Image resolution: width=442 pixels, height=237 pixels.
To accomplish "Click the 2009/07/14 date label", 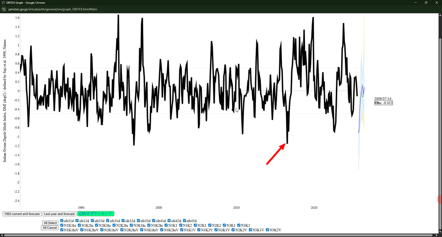I will [383, 99].
